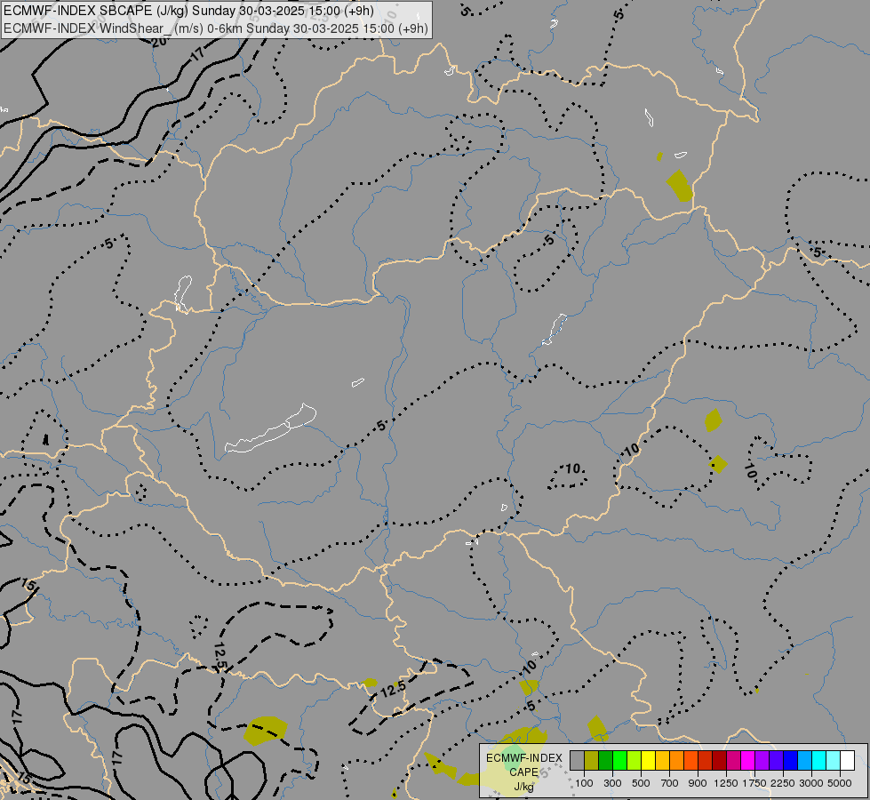Click the gray swatch in CAPE legend
The height and width of the screenshot is (800, 870).
pyautogui.click(x=577, y=760)
